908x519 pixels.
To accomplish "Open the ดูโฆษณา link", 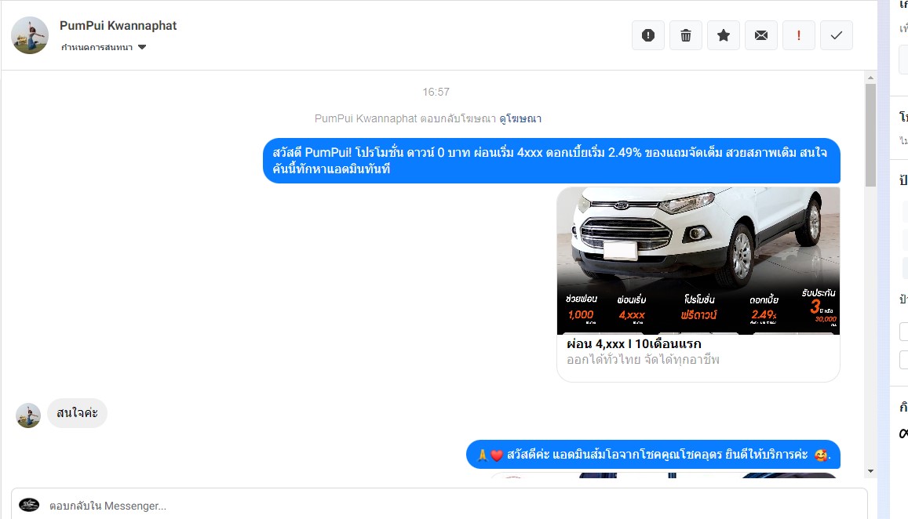I will (x=520, y=118).
